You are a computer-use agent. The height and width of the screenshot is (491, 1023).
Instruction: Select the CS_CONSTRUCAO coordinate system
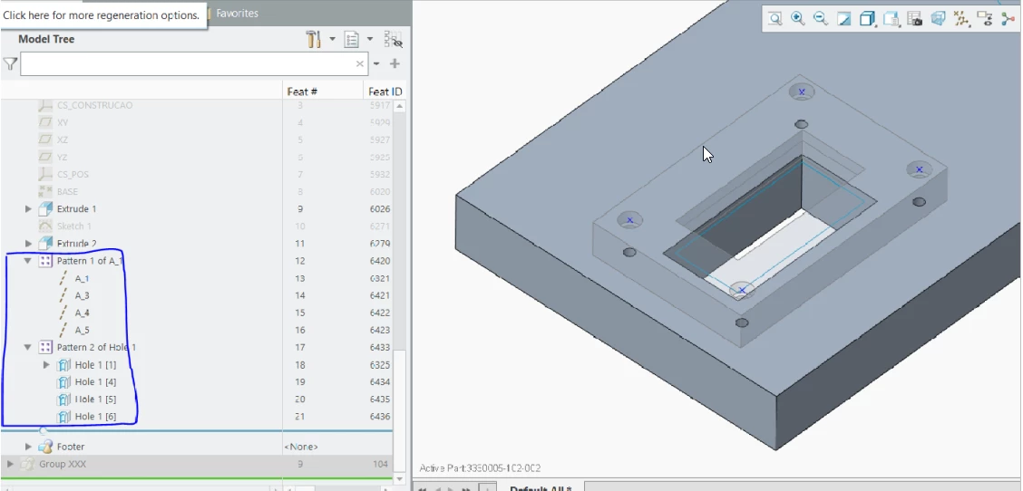click(94, 105)
